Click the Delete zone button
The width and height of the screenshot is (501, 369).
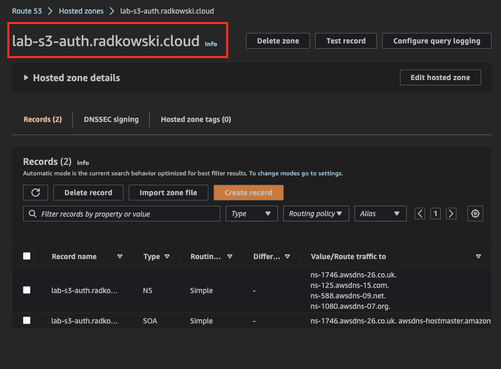pyautogui.click(x=278, y=41)
